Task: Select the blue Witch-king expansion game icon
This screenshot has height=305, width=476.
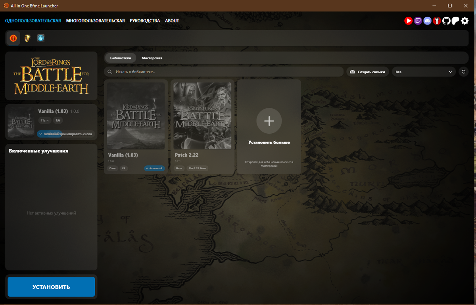Action: click(40, 38)
